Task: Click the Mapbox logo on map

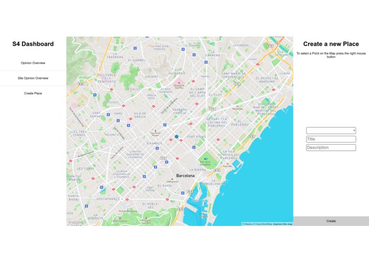Action: (x=76, y=223)
